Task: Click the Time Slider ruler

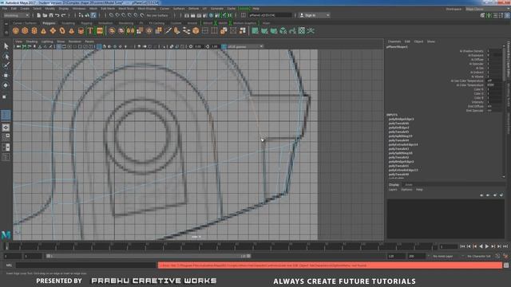Action: (x=220, y=246)
